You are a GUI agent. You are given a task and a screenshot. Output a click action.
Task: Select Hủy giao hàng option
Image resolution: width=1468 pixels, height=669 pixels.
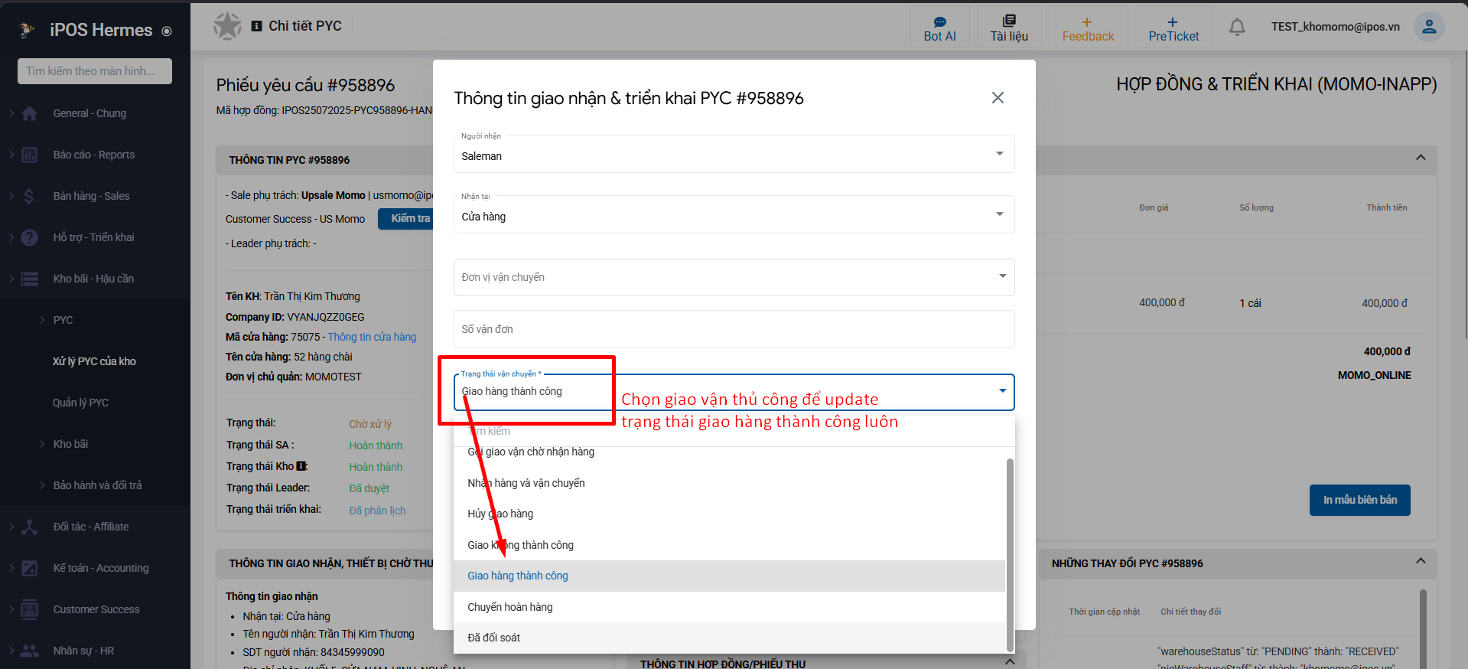pyautogui.click(x=500, y=514)
